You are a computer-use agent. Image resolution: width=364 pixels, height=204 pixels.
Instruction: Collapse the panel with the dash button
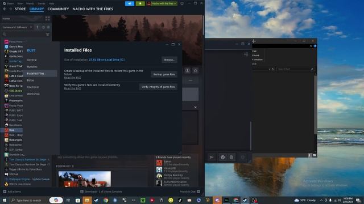point(191,80)
